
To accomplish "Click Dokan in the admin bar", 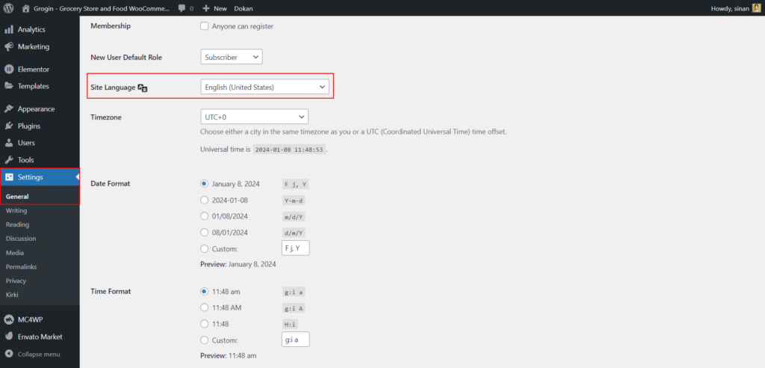I will [x=244, y=8].
